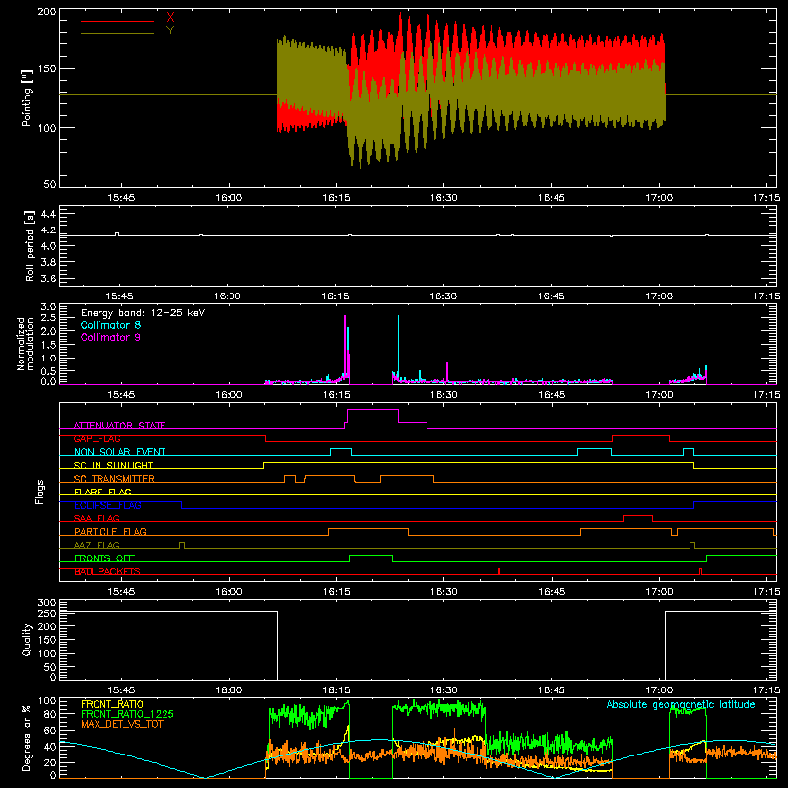Image resolution: width=788 pixels, height=788 pixels.
Task: Select the SC_IN_SUNLIGHT flag label
Action: (113, 465)
